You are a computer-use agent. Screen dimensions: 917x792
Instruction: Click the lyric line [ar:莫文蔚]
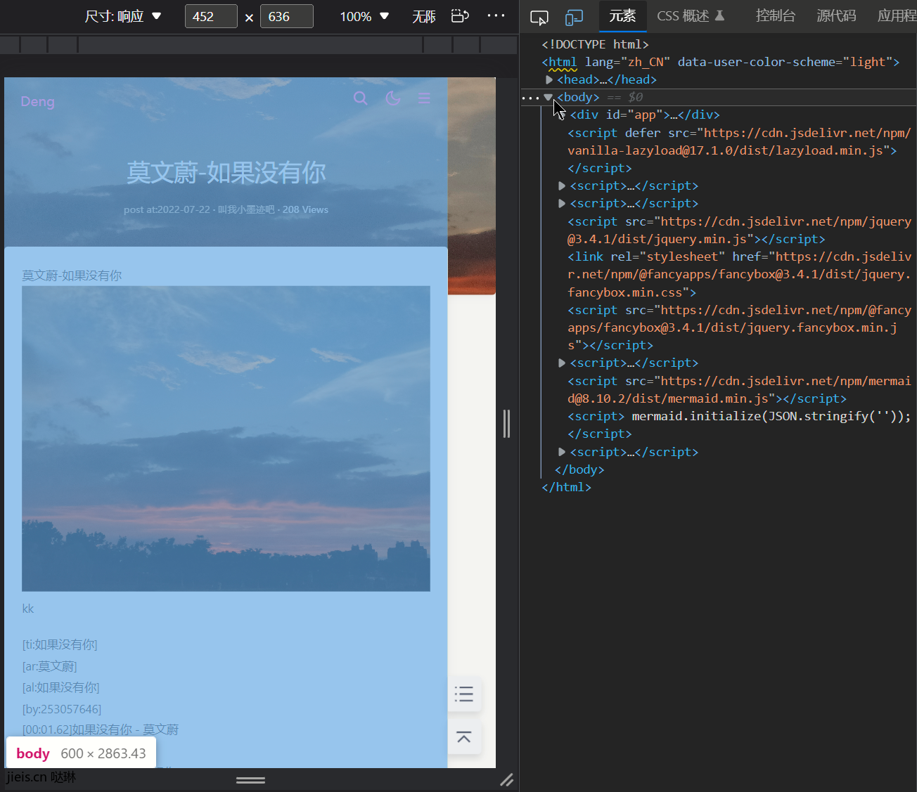click(x=49, y=666)
